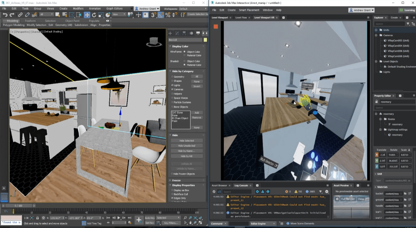Enable Hide Frozen Objects checkbox

[x=172, y=174]
